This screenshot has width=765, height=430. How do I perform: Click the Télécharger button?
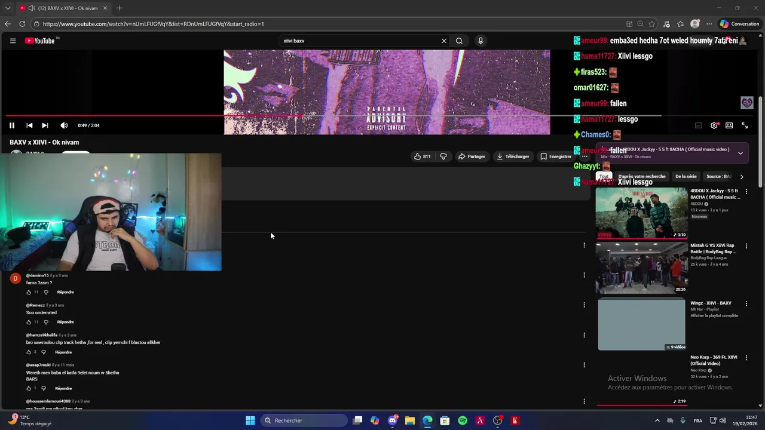[513, 156]
